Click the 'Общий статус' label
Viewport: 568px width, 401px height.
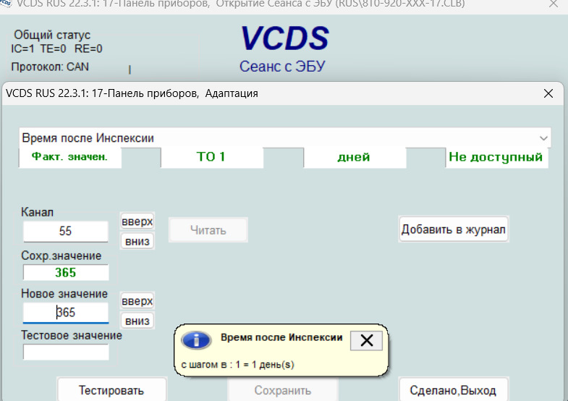tap(52, 35)
